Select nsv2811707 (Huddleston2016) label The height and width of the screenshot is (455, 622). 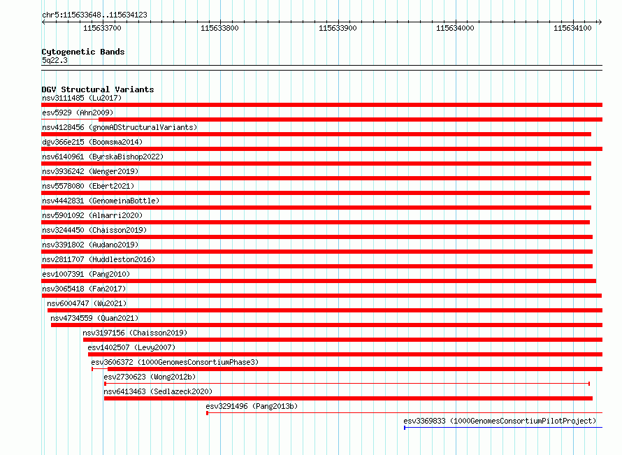99,259
